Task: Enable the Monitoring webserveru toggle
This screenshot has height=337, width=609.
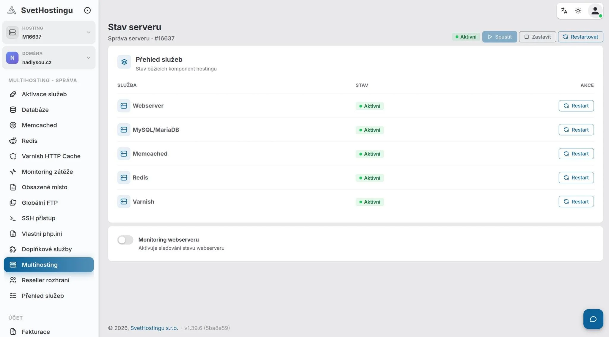Action: 125,240
